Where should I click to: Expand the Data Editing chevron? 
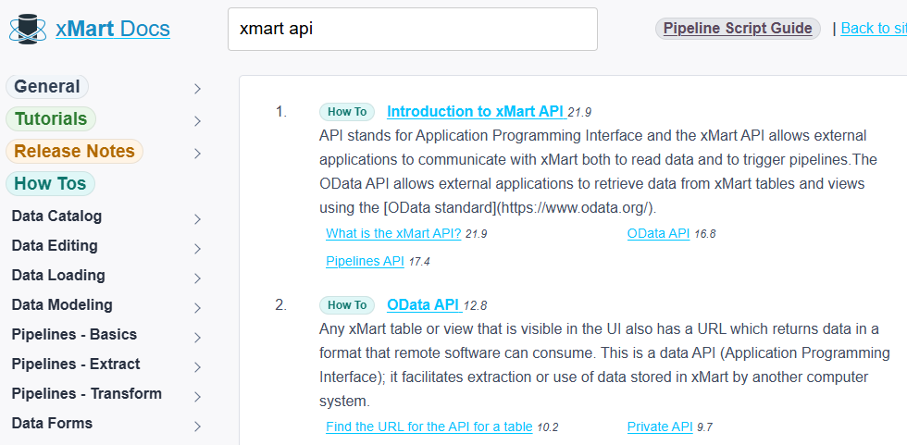click(198, 249)
